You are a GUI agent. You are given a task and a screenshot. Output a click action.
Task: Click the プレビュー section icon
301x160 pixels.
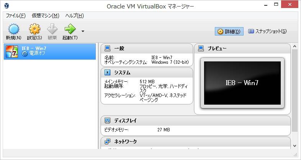click(201, 48)
